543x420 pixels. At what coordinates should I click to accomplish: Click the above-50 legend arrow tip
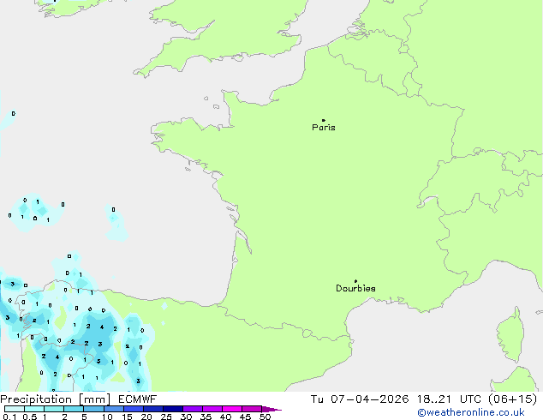pyautogui.click(x=271, y=409)
